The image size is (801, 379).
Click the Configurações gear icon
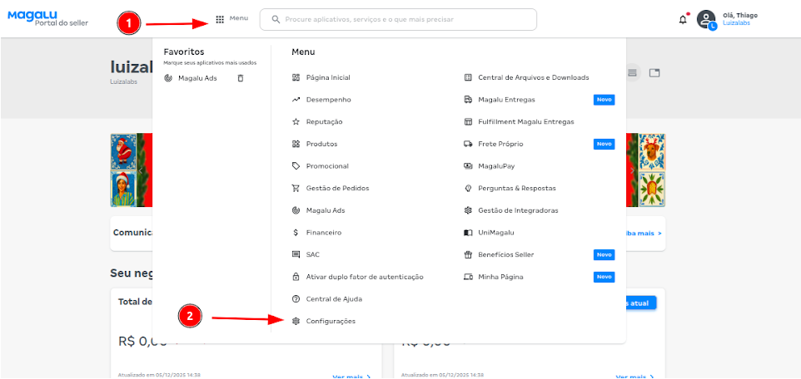(296, 321)
